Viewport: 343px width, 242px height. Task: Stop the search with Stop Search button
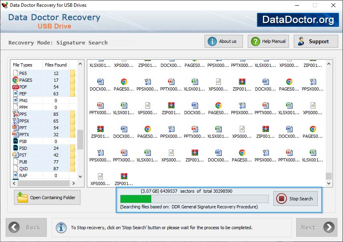(295, 199)
